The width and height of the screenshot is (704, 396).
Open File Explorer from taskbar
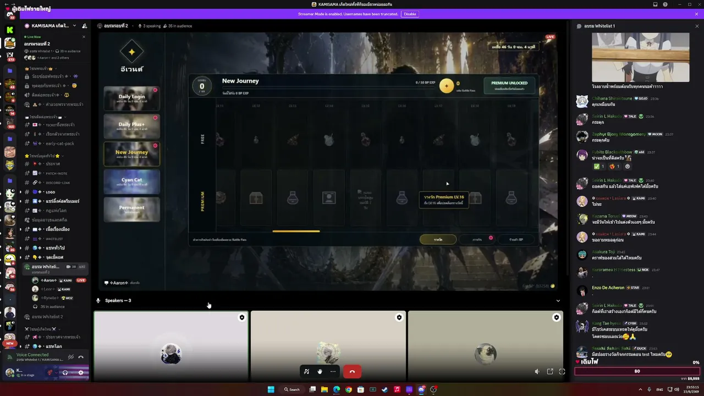(324, 389)
